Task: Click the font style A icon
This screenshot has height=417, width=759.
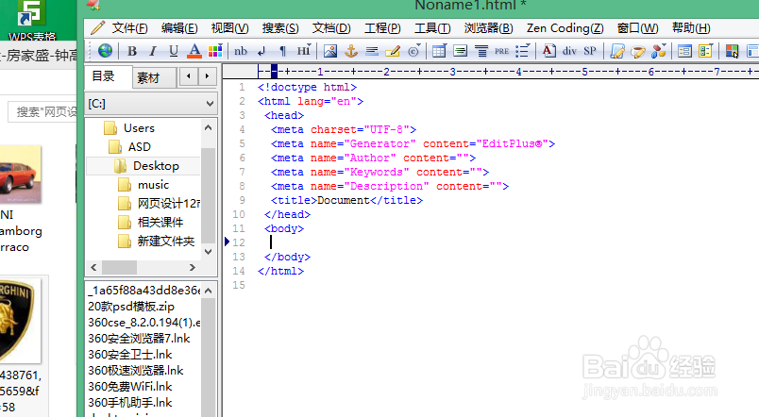Action: (x=548, y=51)
